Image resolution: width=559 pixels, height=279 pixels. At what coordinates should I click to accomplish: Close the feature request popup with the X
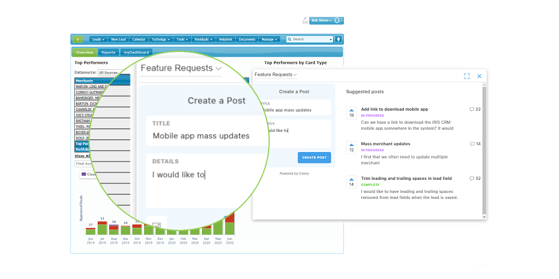(479, 76)
